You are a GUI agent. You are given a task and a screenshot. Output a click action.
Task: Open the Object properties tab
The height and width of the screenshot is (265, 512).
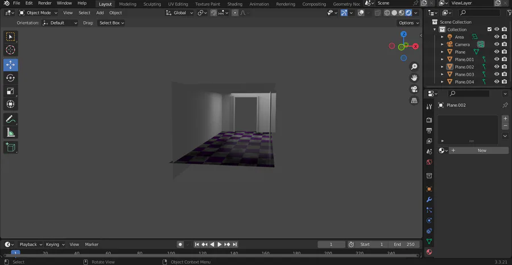click(429, 189)
